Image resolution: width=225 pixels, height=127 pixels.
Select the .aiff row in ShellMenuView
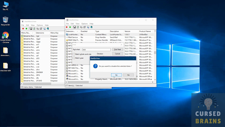43,47
